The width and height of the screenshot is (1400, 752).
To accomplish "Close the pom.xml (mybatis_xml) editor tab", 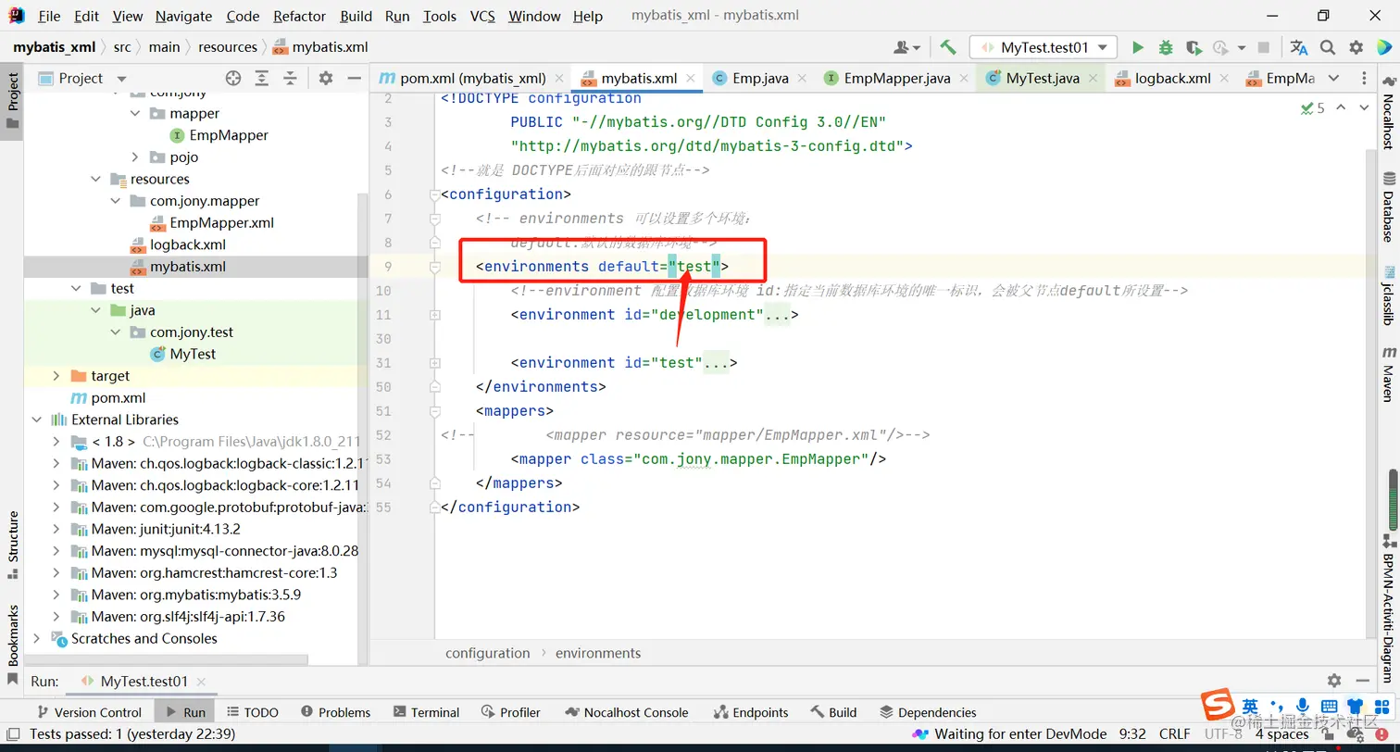I will (560, 79).
